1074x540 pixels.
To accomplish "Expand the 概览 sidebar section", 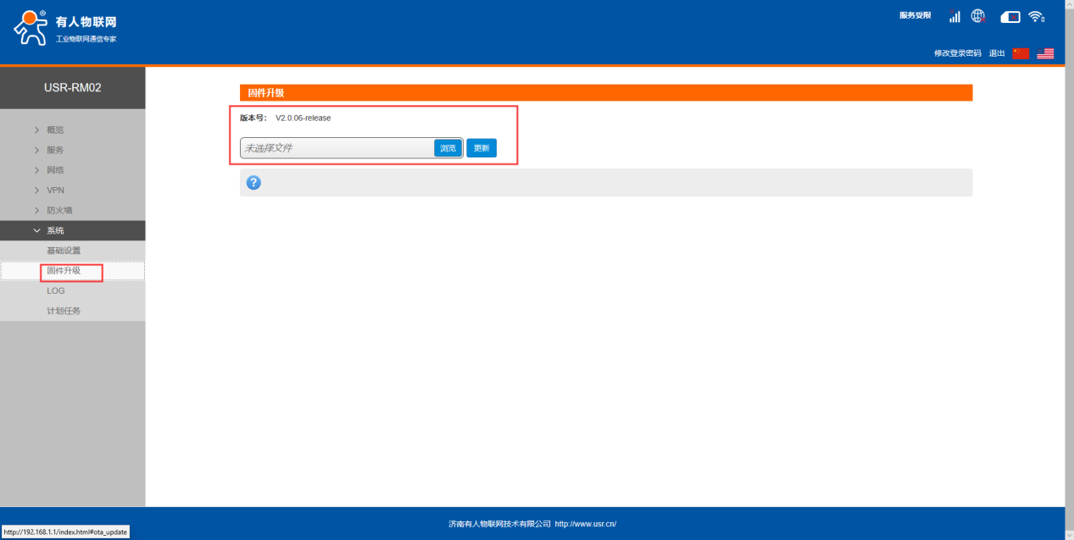I will [x=55, y=129].
